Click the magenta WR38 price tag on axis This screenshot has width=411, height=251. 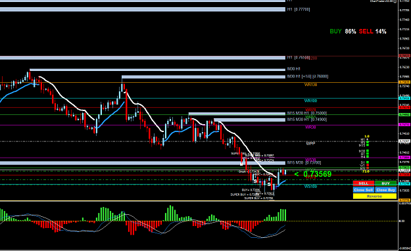click(x=404, y=125)
